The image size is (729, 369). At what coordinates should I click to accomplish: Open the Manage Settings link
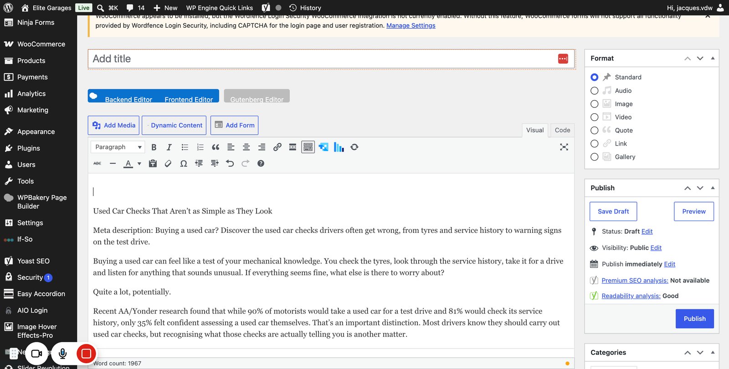(x=411, y=25)
